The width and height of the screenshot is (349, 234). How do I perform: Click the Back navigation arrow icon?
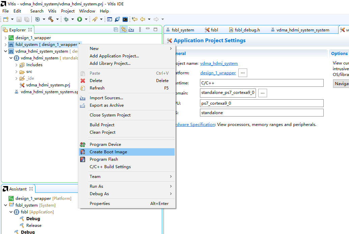143,19
